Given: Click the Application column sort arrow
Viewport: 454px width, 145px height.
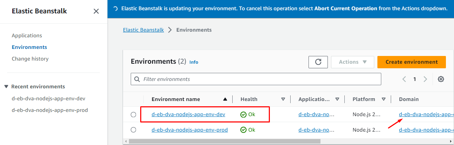Looking at the screenshot, I should (x=337, y=99).
